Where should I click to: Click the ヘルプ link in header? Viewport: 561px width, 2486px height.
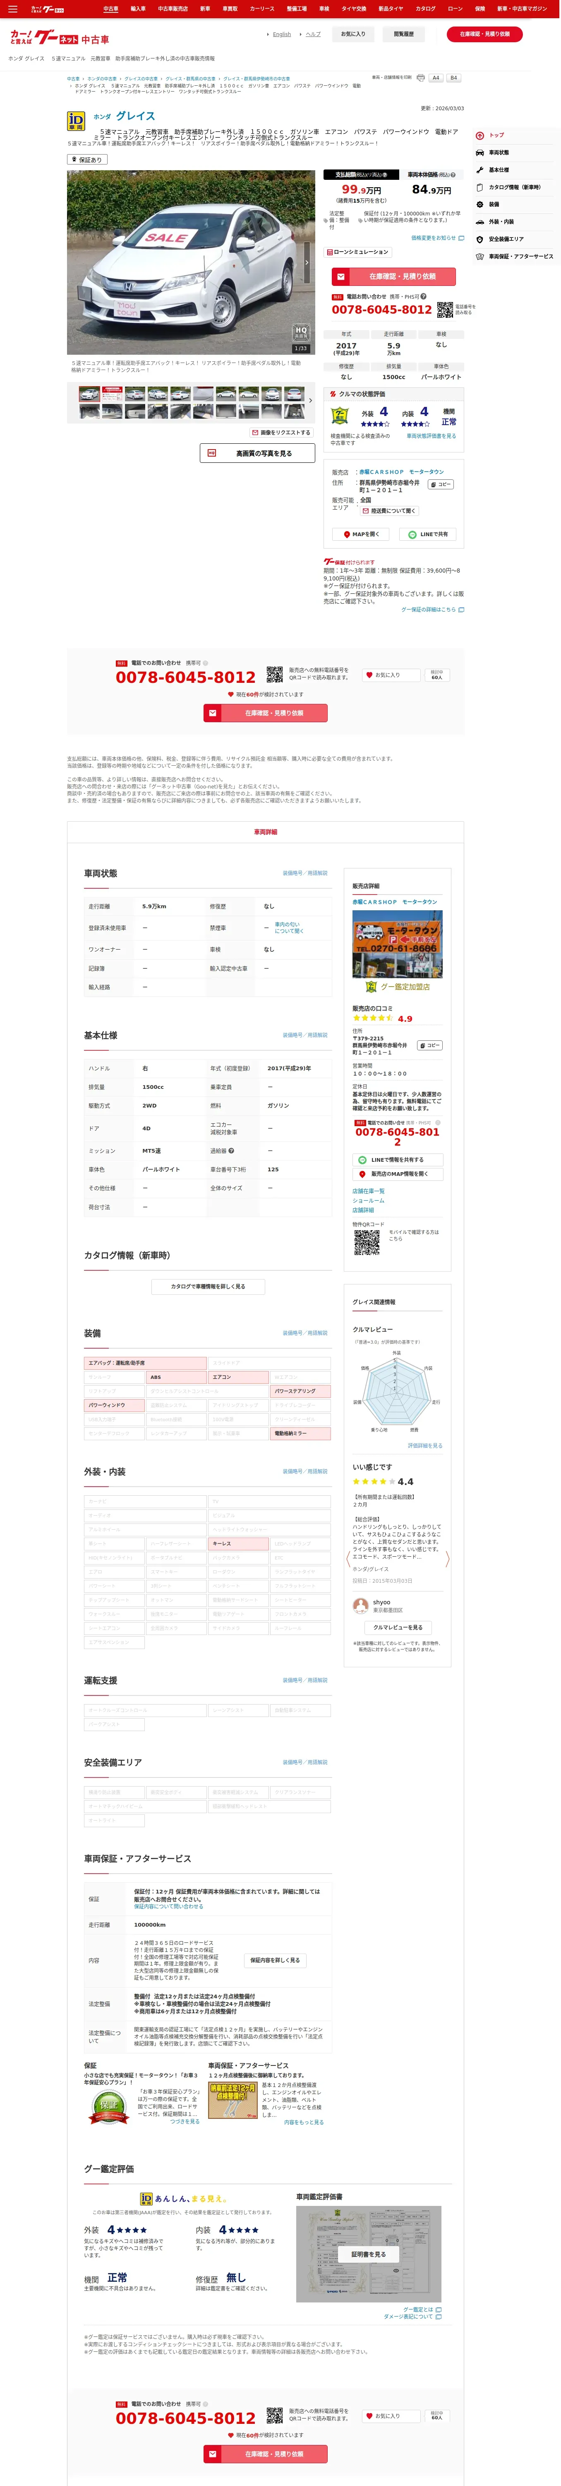coord(313,34)
